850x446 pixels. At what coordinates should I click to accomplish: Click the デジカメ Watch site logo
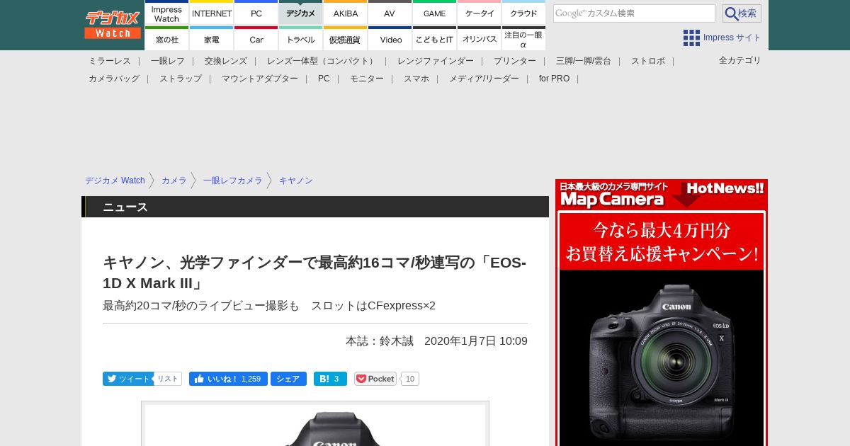coord(113,25)
